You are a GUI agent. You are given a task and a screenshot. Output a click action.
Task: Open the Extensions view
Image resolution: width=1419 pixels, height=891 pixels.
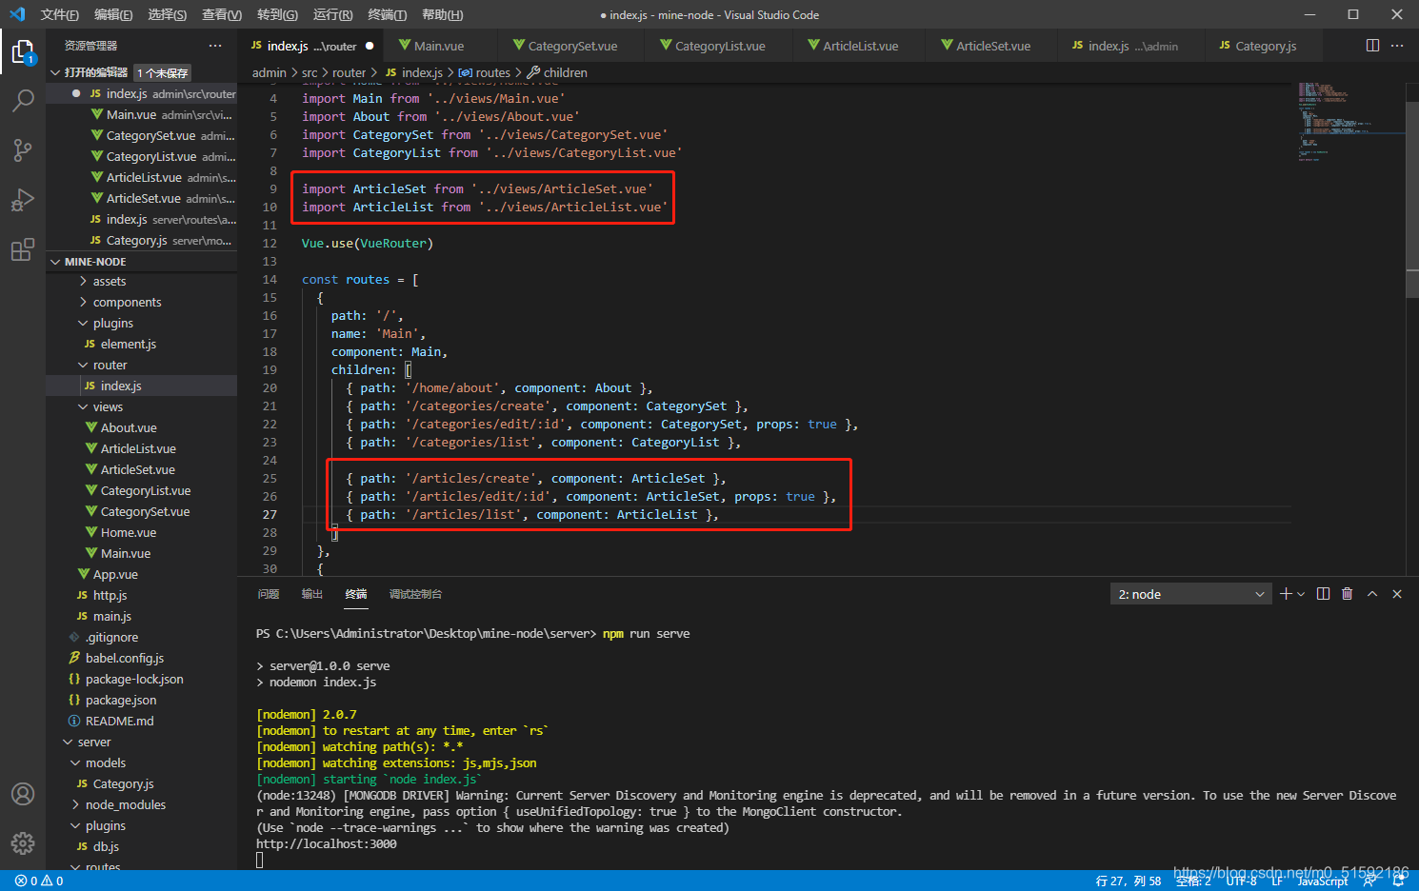tap(23, 250)
